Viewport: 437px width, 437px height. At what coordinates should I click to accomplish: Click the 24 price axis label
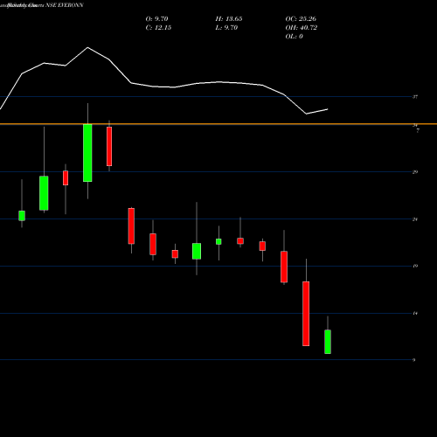click(x=415, y=219)
